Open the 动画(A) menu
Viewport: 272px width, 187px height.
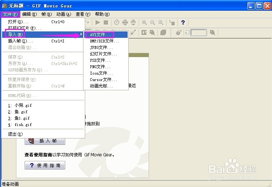[x=64, y=14]
